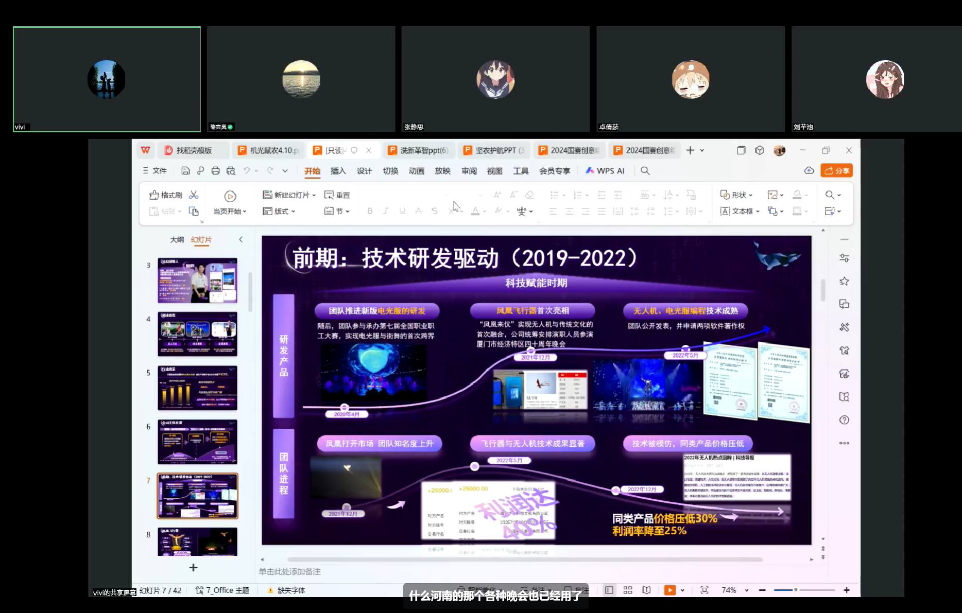962x613 pixels.
Task: Switch to normal view in status bar
Action: tap(609, 590)
